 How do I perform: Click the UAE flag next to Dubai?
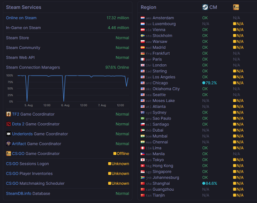tap(142, 130)
